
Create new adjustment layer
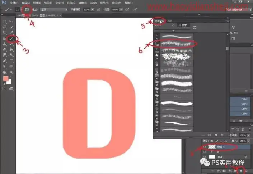[x=230, y=171]
